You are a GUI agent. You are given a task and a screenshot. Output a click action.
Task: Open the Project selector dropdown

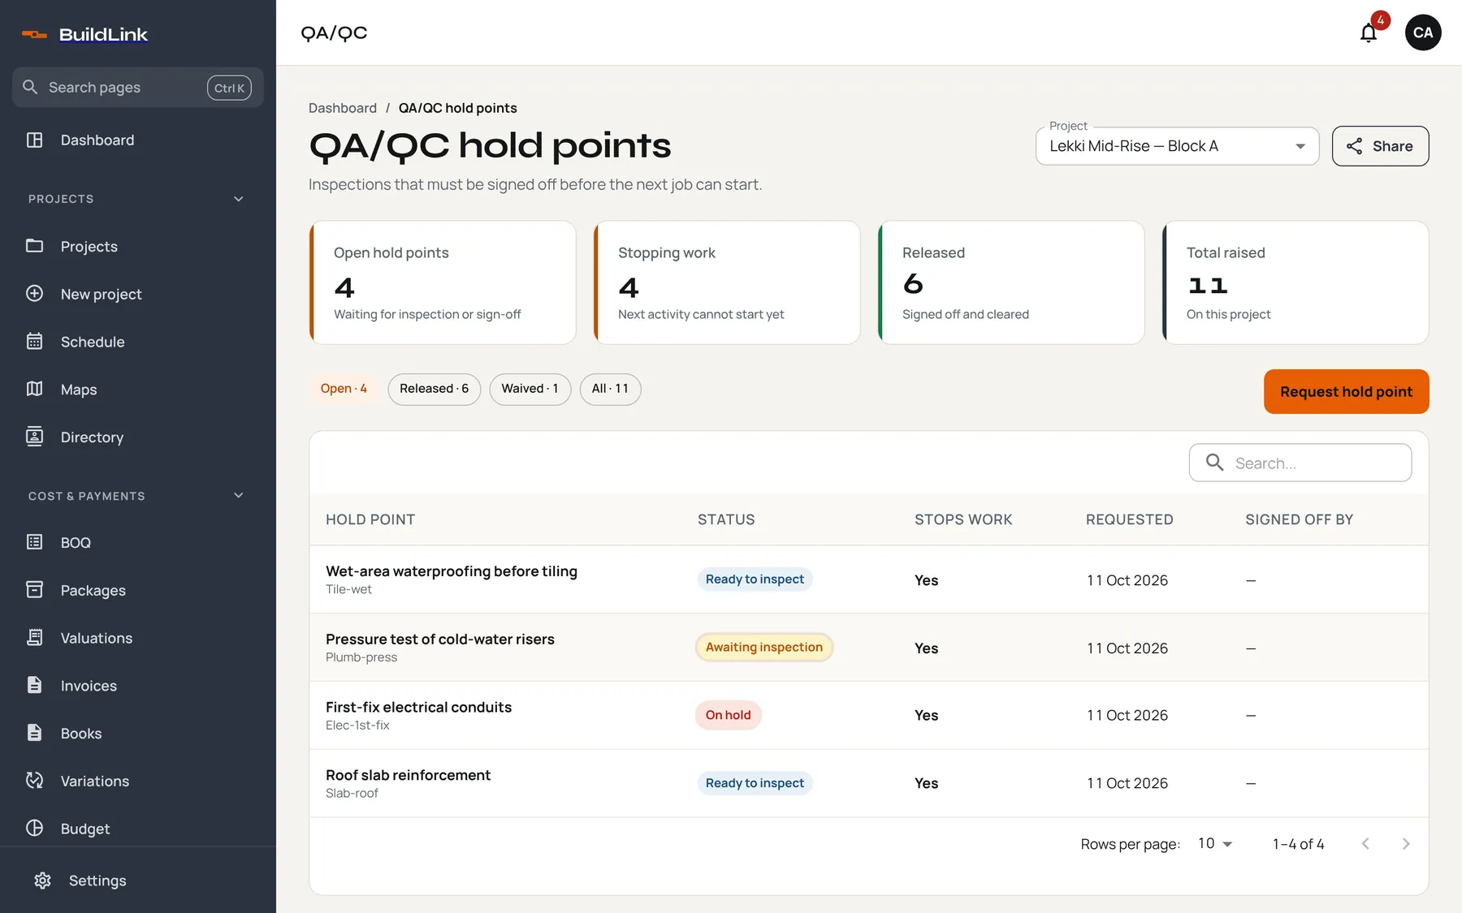pos(1177,146)
